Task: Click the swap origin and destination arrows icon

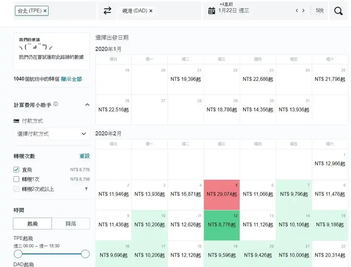Action: click(x=107, y=11)
